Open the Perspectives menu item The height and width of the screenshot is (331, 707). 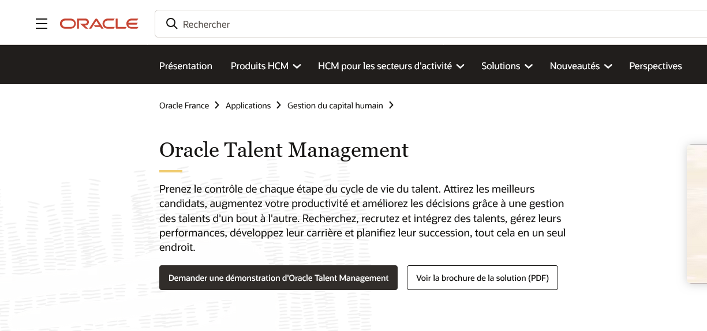[x=656, y=66]
